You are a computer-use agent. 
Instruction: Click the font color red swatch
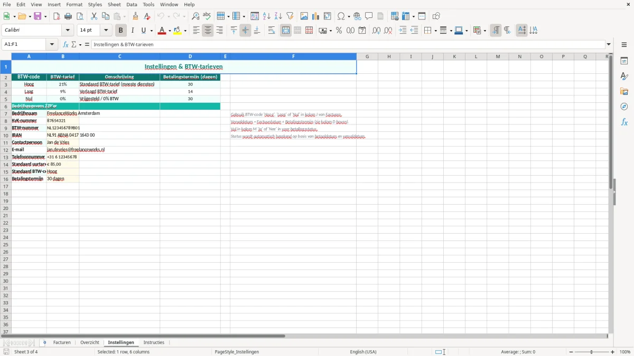point(162,31)
